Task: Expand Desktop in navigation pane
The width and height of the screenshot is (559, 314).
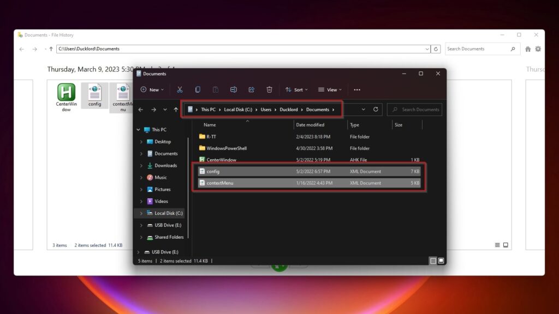Action: (141, 142)
